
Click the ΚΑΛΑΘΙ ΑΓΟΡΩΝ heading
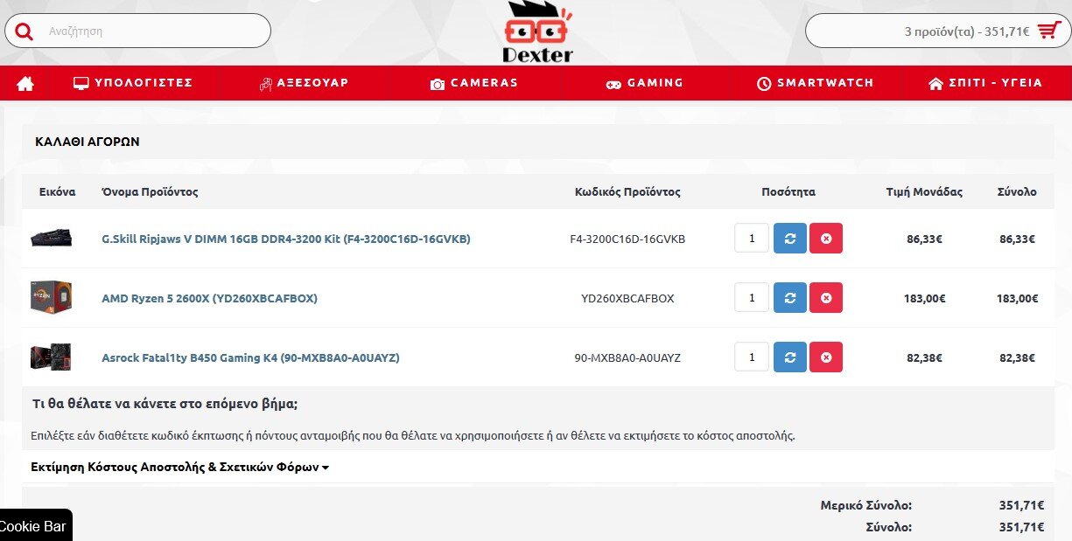coord(88,142)
